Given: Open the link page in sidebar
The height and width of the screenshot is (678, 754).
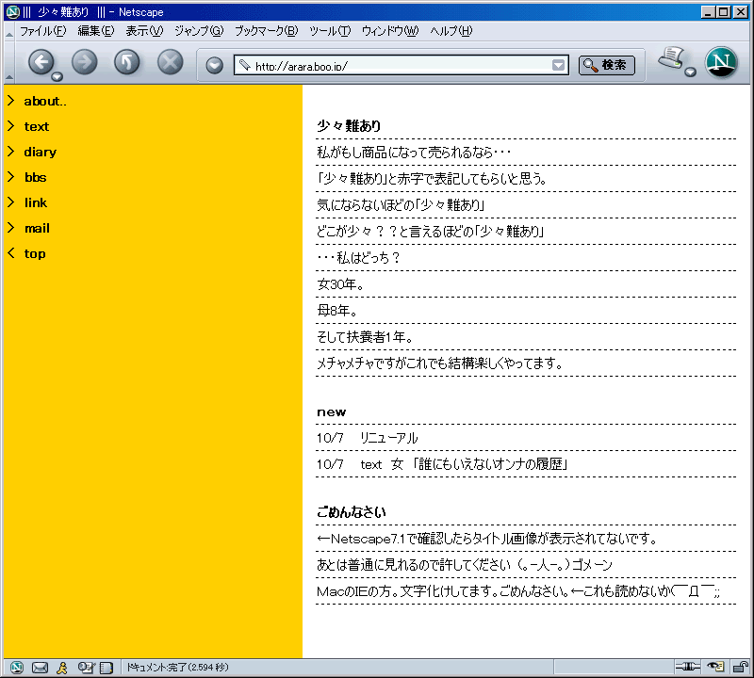Looking at the screenshot, I should [x=36, y=202].
